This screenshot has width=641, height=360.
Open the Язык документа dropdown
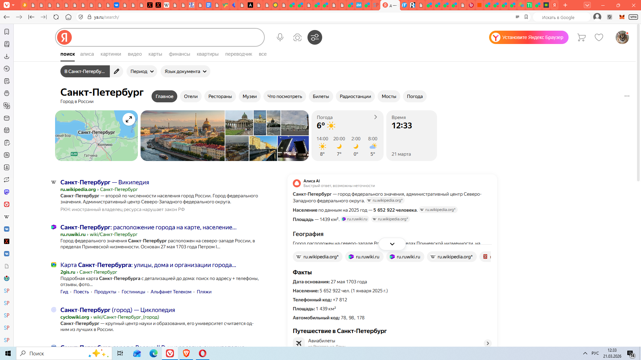[x=185, y=71]
